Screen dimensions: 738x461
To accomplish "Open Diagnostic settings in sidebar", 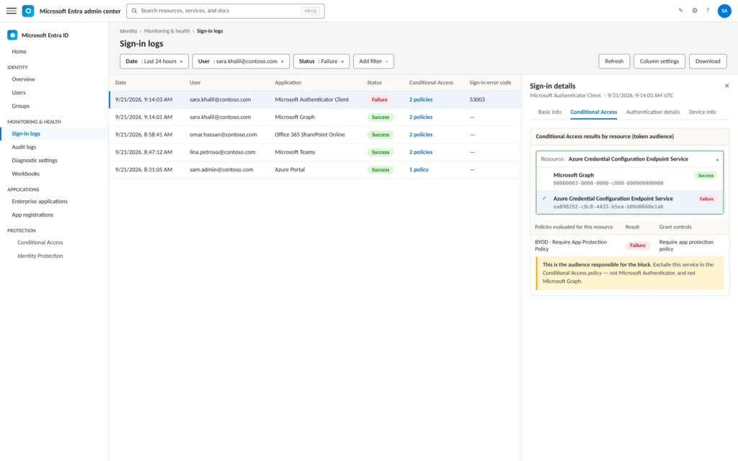I will pos(35,161).
